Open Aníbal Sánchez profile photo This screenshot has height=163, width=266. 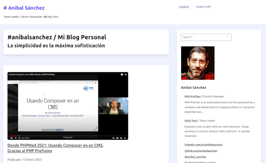click(x=198, y=63)
